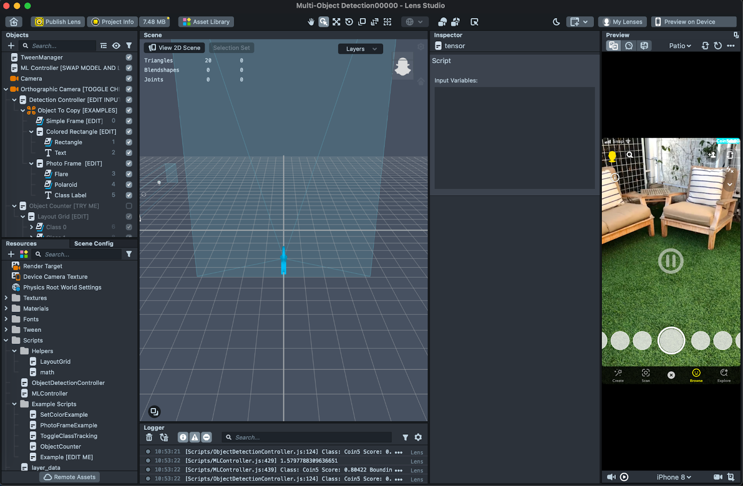Expand the Textures folder
This screenshot has height=486, width=743.
(6, 298)
